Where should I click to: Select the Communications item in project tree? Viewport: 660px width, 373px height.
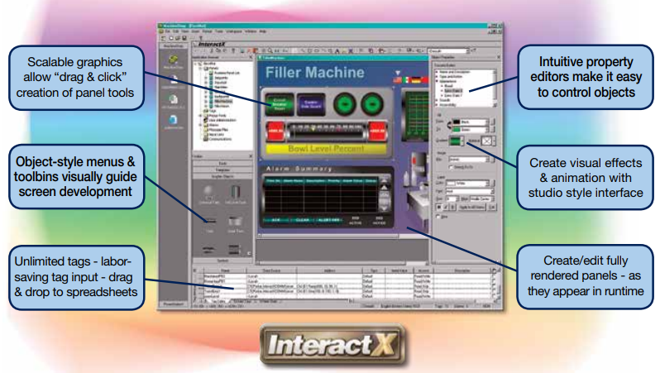[x=215, y=140]
